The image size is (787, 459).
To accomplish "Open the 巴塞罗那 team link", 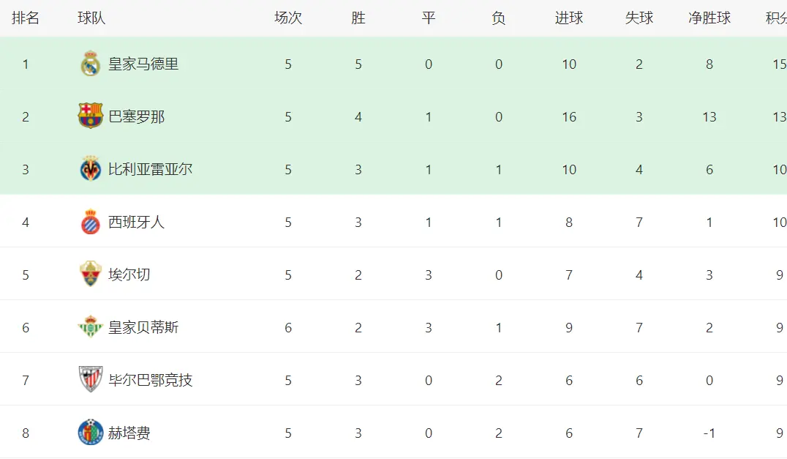I will tap(137, 117).
